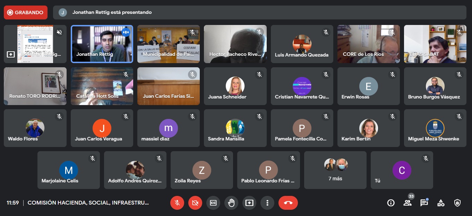Viewport: 472px width, 216px height.
Task: Click the 'Jonathan Rettig está presentando' banner
Action: pos(112,12)
